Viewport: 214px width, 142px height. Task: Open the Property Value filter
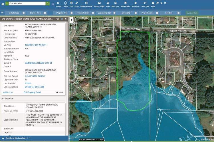tap(147, 13)
